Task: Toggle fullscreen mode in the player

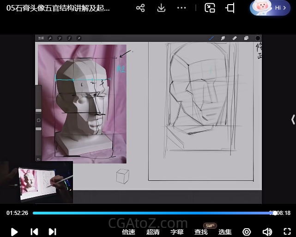Action: [x=286, y=232]
